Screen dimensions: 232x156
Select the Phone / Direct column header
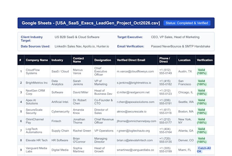click(167, 60)
